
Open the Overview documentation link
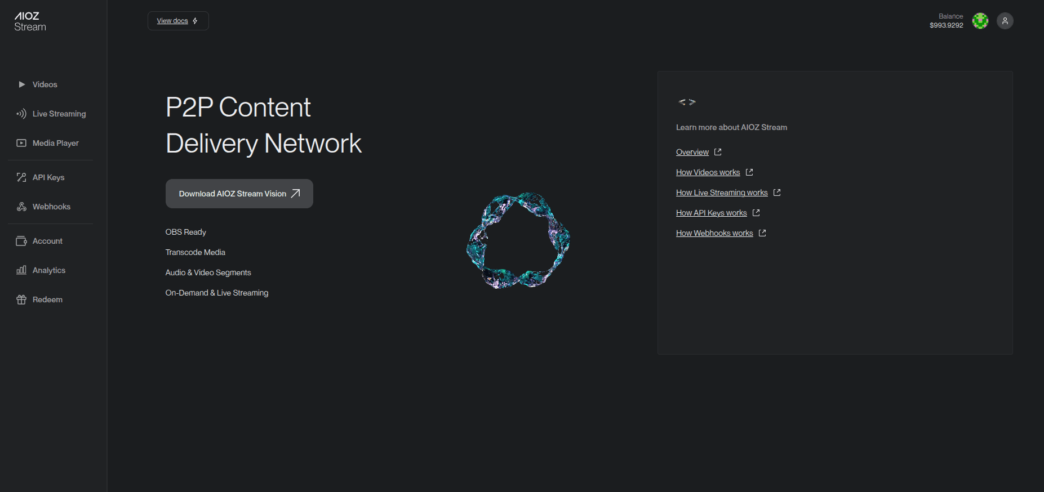coord(692,152)
